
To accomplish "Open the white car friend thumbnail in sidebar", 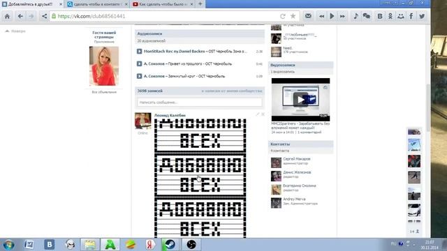I will (414, 210).
